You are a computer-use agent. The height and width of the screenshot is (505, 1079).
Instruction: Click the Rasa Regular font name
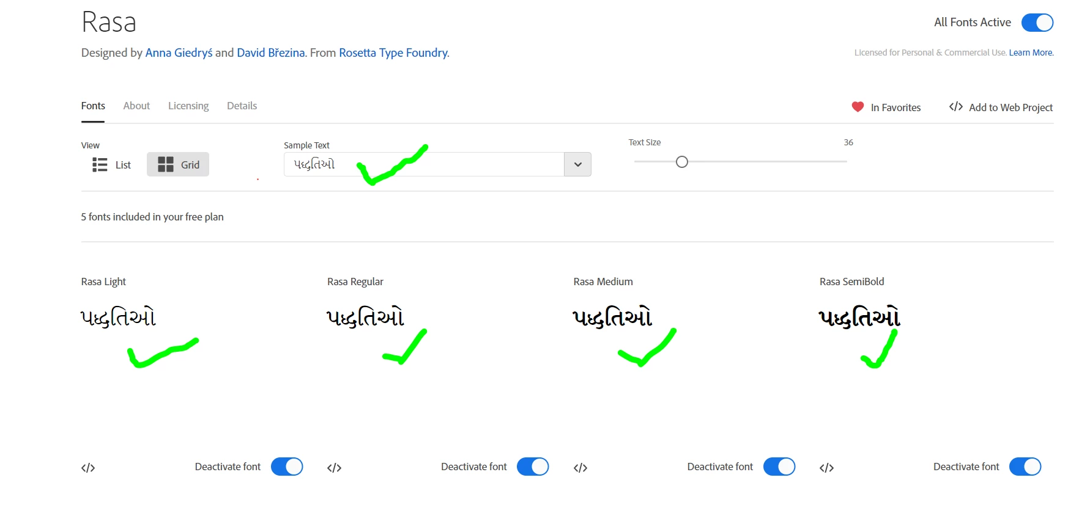(x=355, y=282)
